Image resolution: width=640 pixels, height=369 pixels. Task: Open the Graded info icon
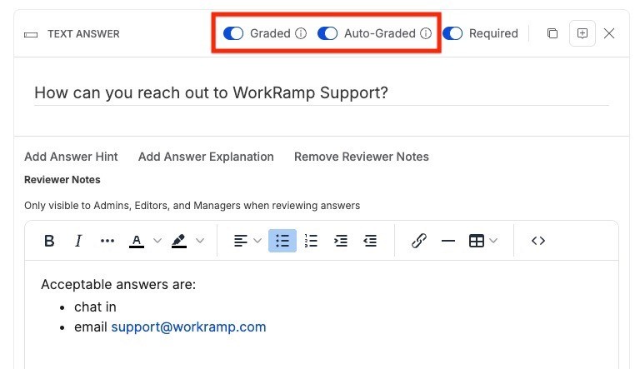[301, 33]
